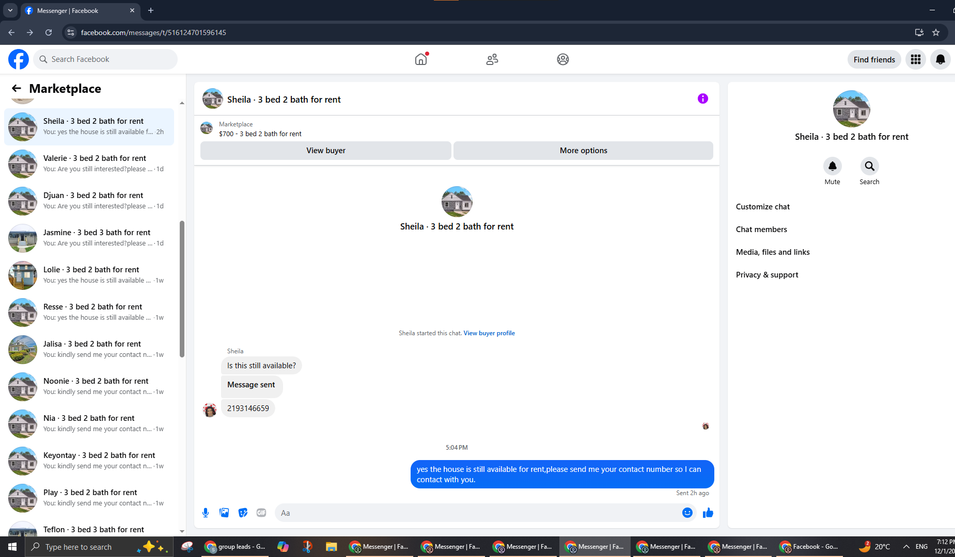Open the Valerie conversation
This screenshot has height=557, width=955.
89,163
